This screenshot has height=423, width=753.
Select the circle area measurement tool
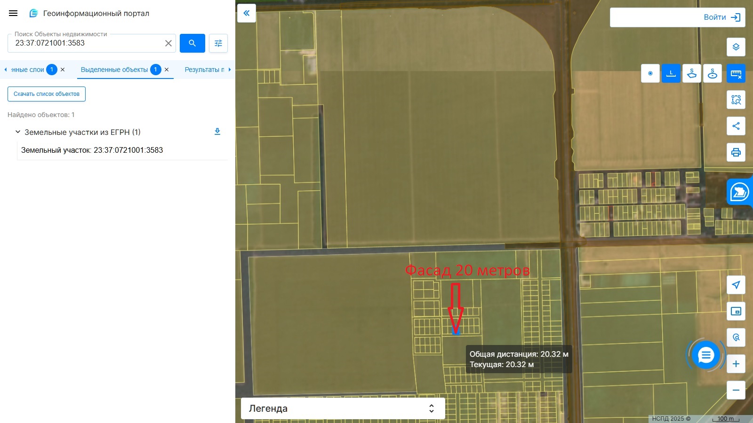pos(712,73)
